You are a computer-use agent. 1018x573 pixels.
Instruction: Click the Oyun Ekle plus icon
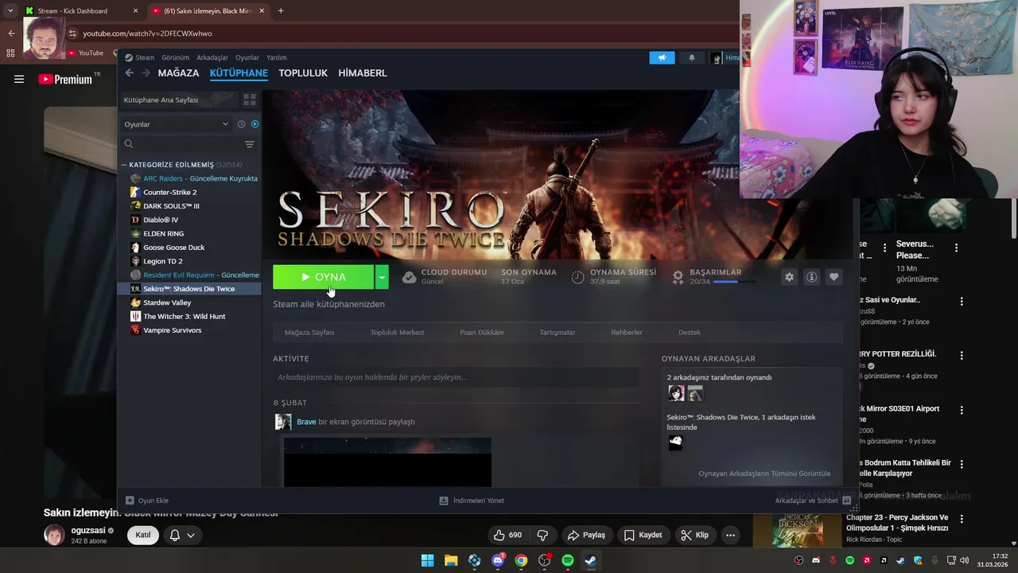pos(130,501)
